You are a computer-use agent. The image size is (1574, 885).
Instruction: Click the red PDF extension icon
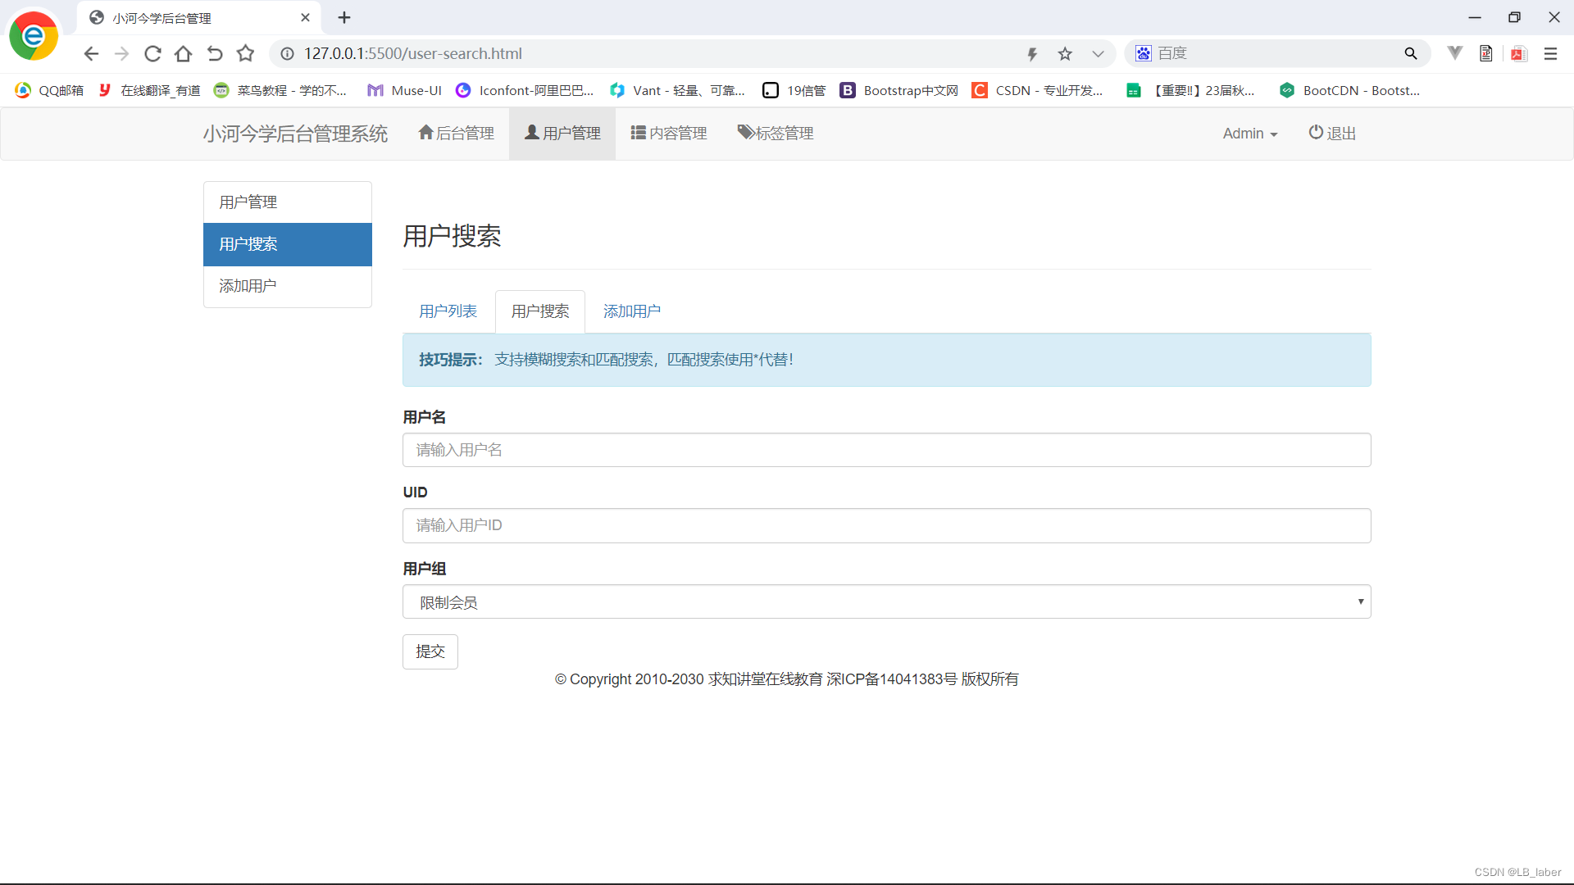tap(1519, 54)
